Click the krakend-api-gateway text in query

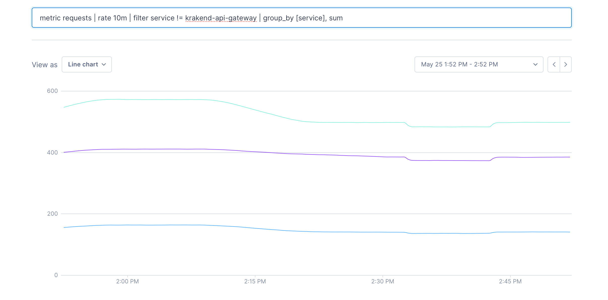click(x=221, y=18)
